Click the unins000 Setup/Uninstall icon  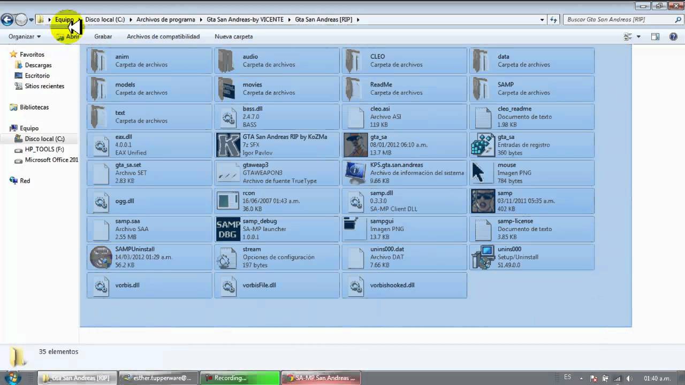coord(483,257)
